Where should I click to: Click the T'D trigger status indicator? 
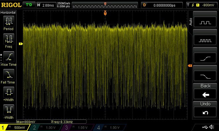pos(29,5)
